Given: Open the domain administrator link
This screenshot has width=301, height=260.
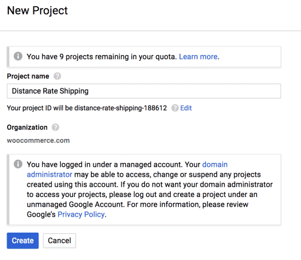Looking at the screenshot, I should point(127,170).
